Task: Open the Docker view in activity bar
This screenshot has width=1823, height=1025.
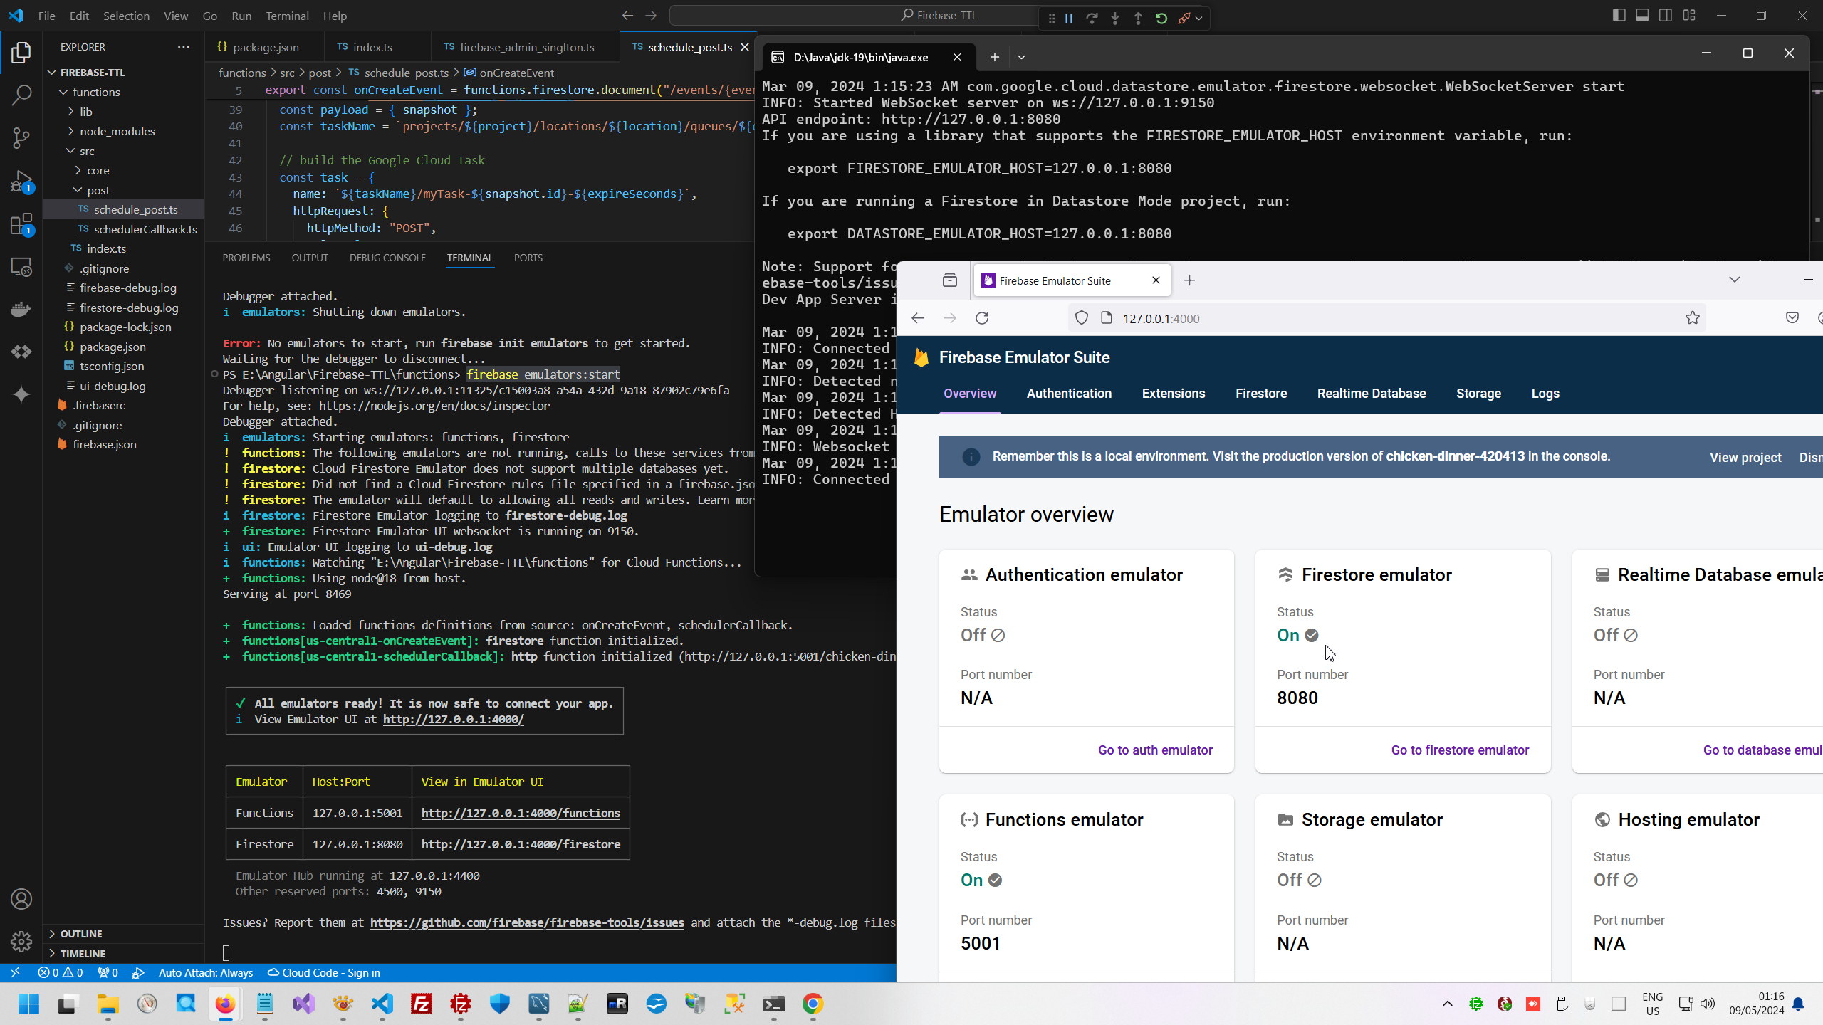Action: (21, 309)
